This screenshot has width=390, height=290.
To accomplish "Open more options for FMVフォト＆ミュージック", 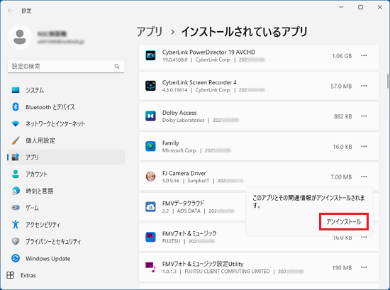I will pos(364,238).
